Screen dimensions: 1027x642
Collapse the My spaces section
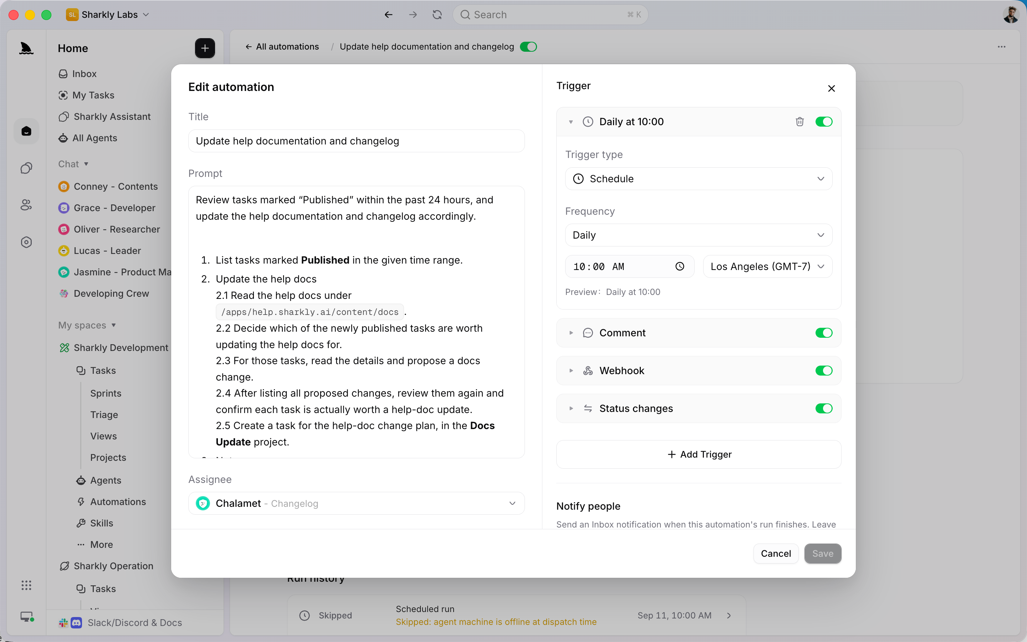click(87, 325)
